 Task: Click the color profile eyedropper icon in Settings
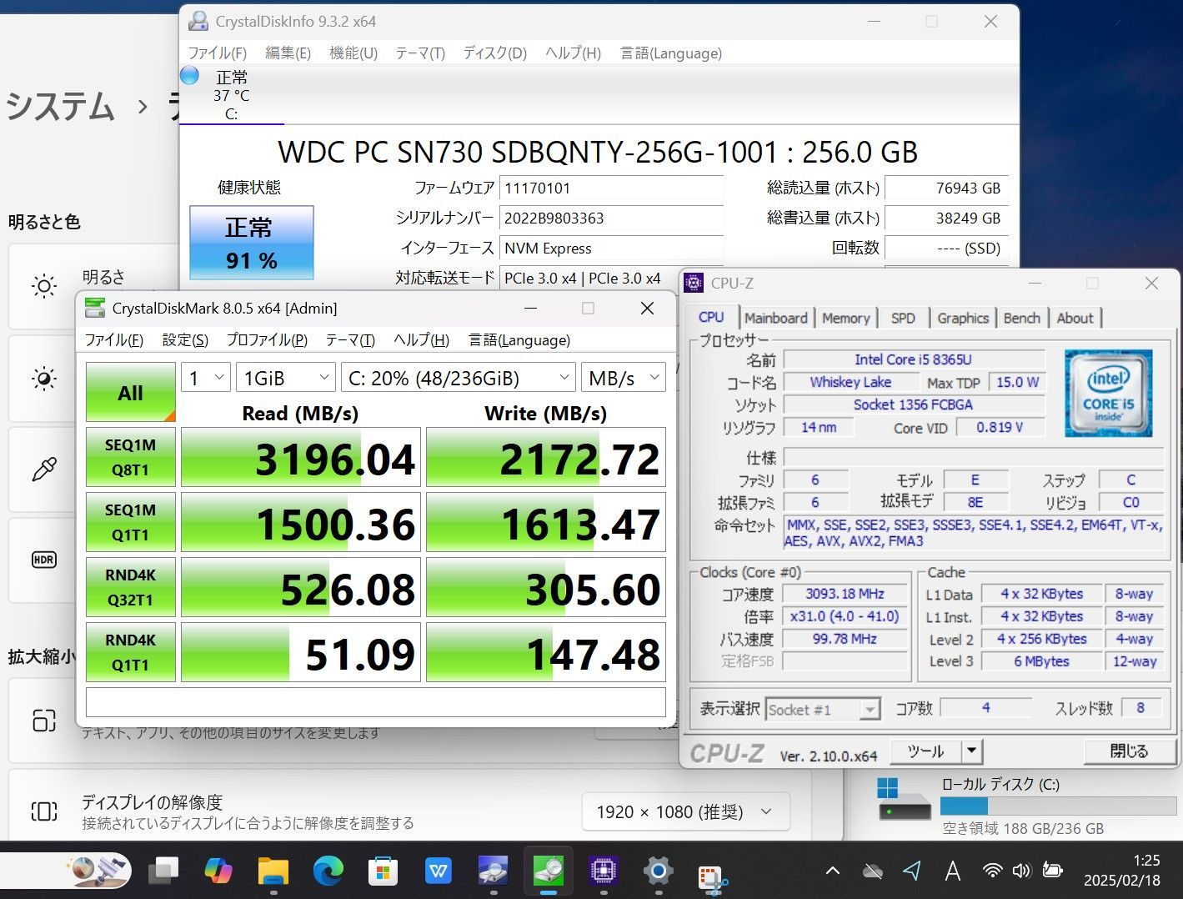coord(44,469)
